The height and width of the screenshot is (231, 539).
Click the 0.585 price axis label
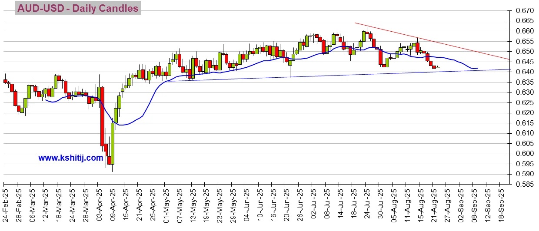[523, 184]
